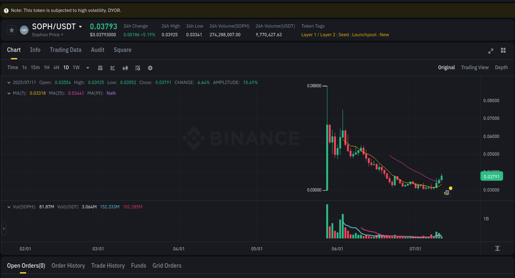Open the SOPH/USDT pair selector dropdown

click(81, 26)
